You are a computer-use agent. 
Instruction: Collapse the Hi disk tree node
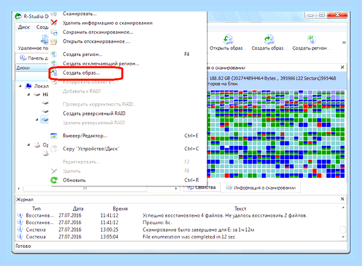point(29,94)
